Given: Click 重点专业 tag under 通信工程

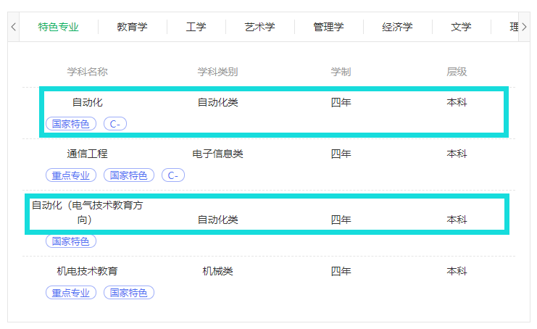Looking at the screenshot, I should pos(71,175).
